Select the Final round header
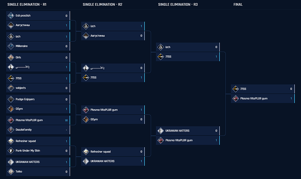This screenshot has height=179, width=301. 238,4
